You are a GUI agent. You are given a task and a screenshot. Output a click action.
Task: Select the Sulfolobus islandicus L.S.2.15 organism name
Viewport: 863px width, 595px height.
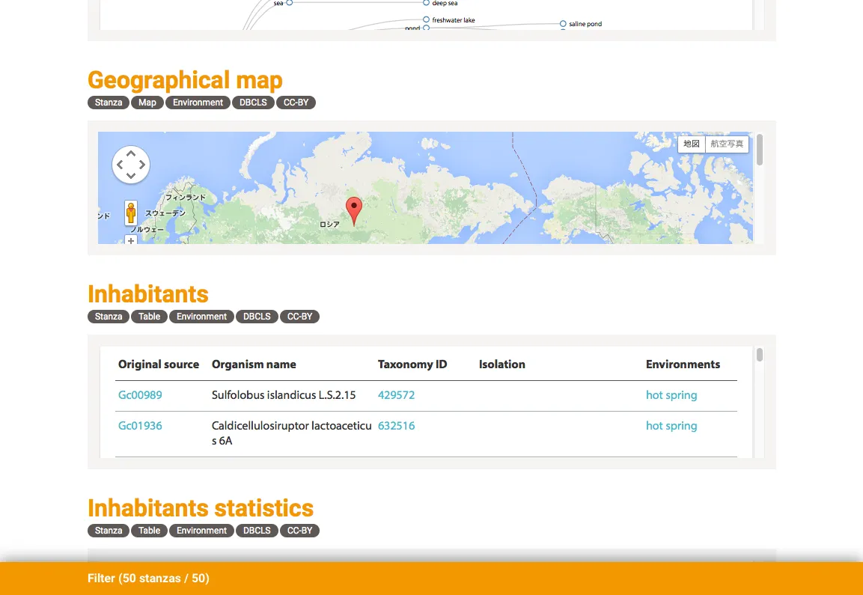click(284, 395)
